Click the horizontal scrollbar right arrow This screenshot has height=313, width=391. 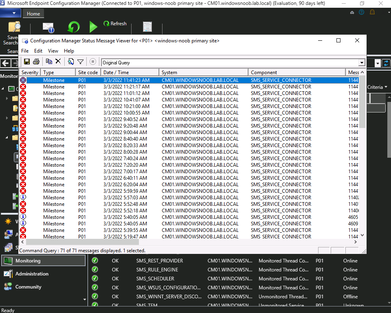click(x=356, y=242)
